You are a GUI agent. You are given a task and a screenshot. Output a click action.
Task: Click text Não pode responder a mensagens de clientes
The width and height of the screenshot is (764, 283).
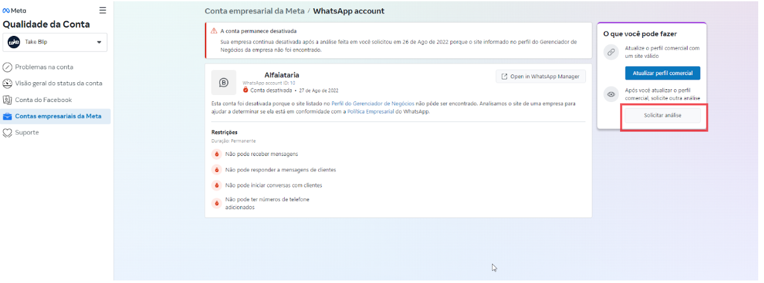coord(281,169)
